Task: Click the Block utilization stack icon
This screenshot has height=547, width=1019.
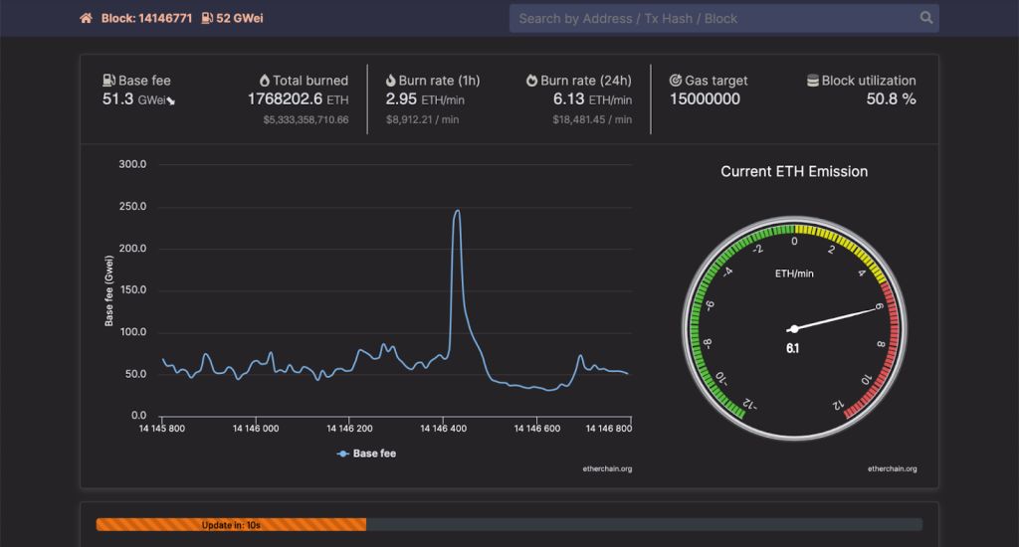Action: (813, 81)
